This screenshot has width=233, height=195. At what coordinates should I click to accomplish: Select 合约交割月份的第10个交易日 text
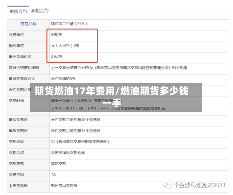pos(75,119)
